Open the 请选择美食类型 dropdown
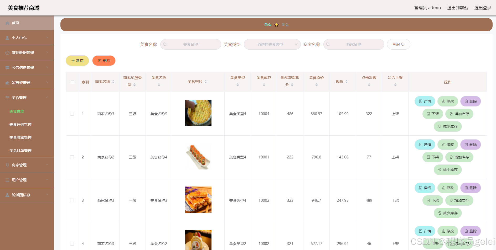Image resolution: width=496 pixels, height=250 pixels. pos(272,45)
